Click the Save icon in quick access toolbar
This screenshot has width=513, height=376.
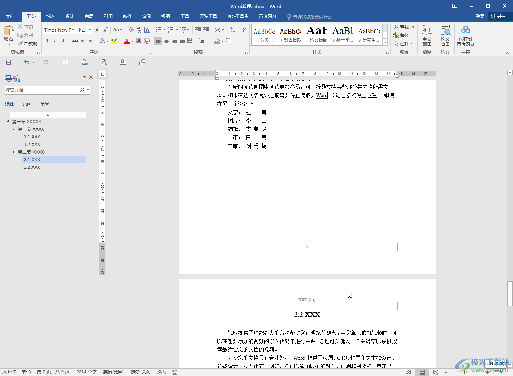(9, 62)
